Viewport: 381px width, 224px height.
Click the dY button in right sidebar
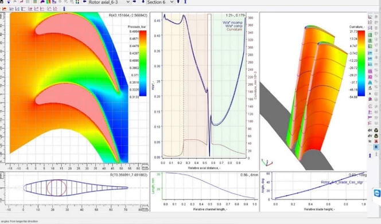click(x=370, y=136)
